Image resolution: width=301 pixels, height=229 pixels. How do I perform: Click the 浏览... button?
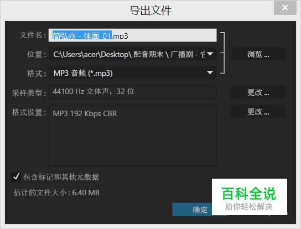pos(258,54)
